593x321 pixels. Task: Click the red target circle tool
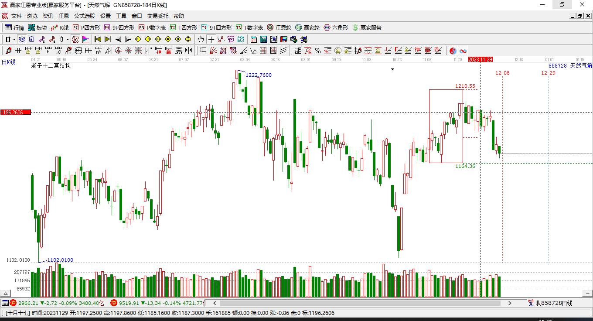118,51
